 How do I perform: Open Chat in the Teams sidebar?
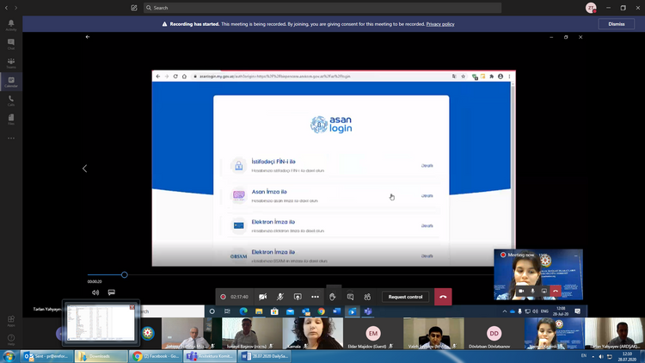11,44
